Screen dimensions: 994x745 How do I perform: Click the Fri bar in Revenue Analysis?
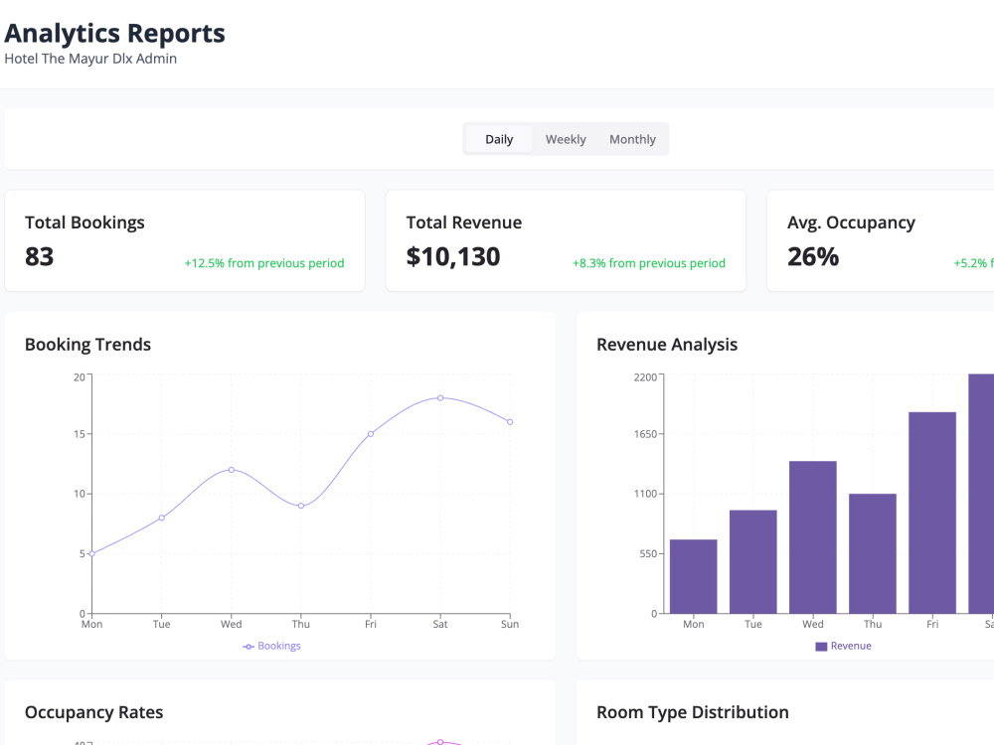932,513
